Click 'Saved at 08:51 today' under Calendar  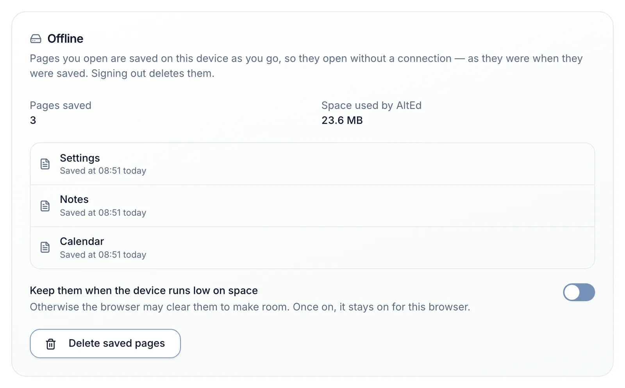(x=103, y=255)
